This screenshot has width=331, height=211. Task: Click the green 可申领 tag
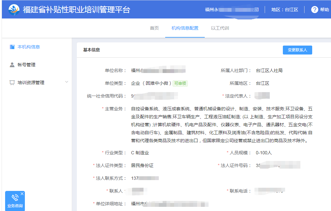pyautogui.click(x=180, y=84)
